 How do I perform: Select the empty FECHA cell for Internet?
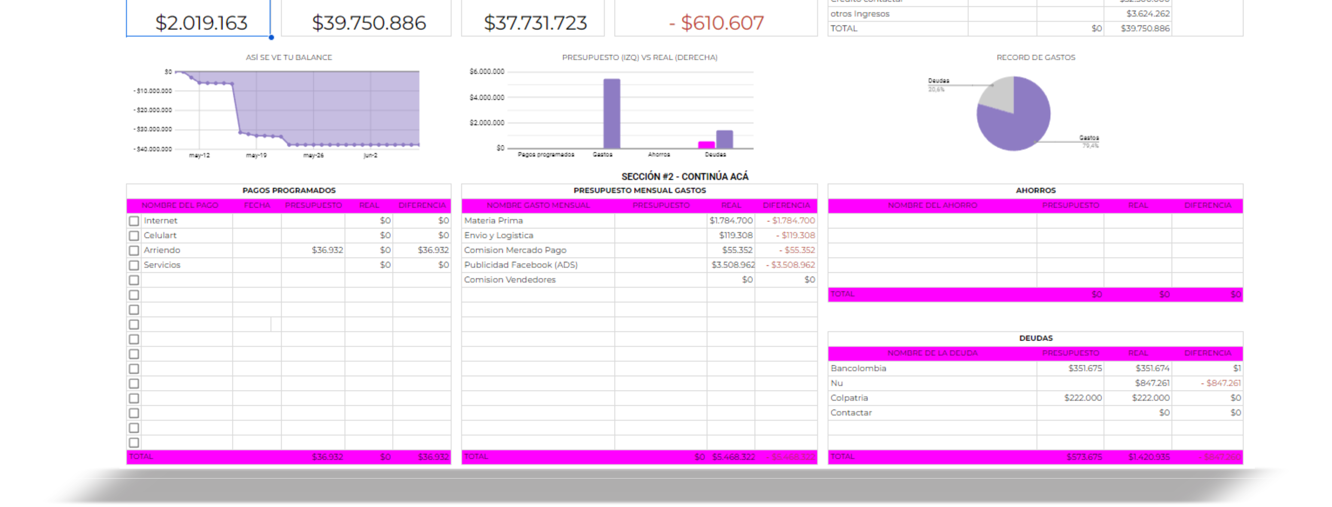[x=257, y=220]
